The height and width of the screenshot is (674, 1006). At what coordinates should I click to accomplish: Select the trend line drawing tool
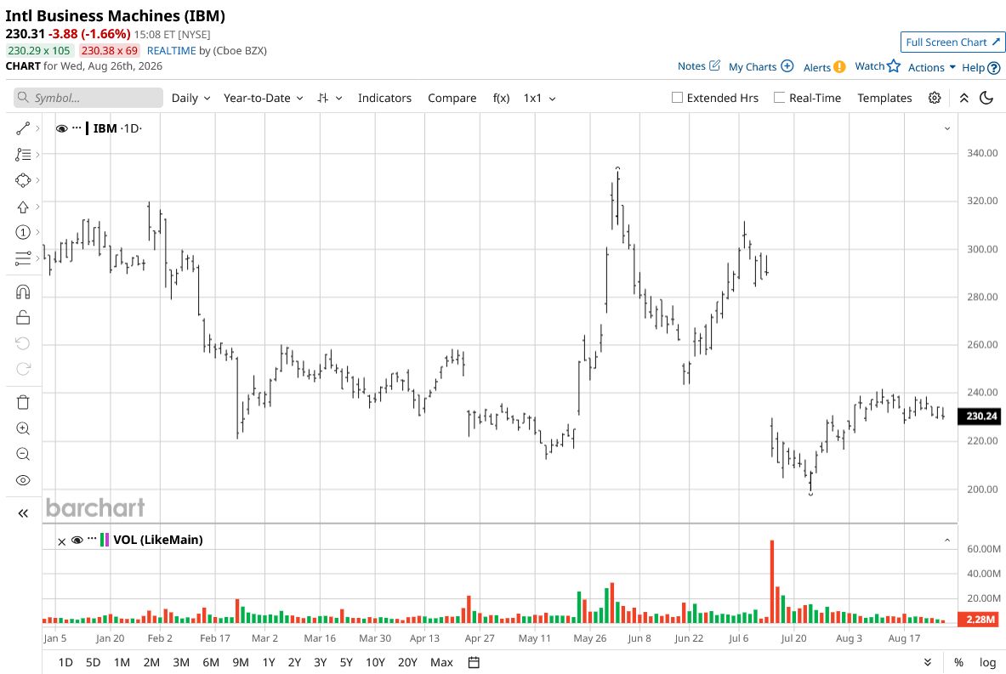click(23, 128)
